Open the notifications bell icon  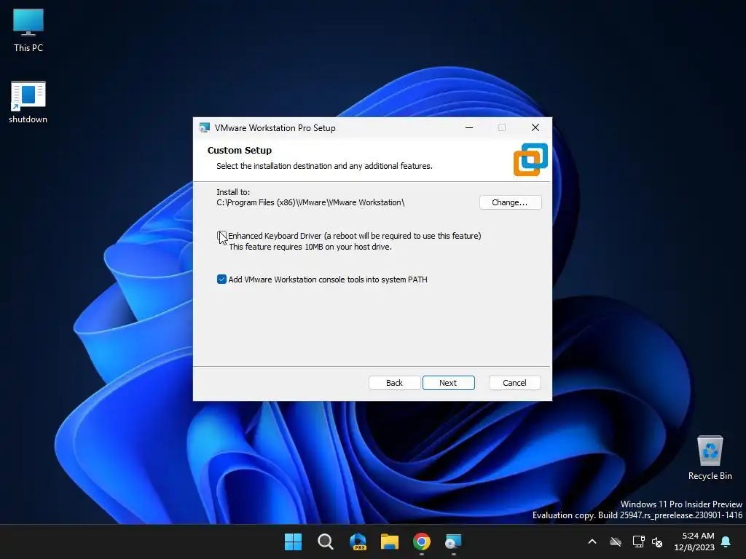click(726, 542)
